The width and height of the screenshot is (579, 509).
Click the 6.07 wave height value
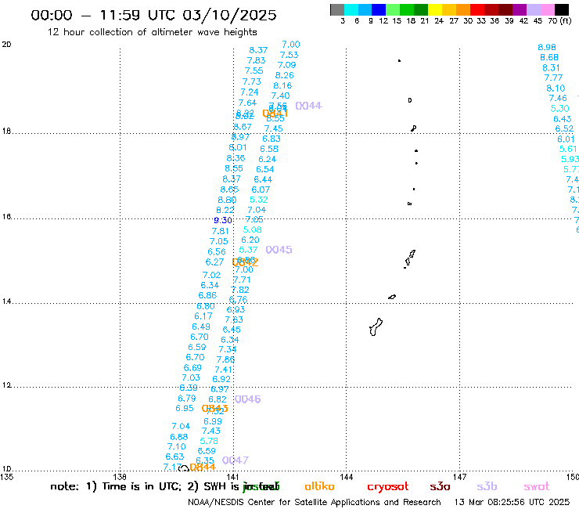pos(261,190)
